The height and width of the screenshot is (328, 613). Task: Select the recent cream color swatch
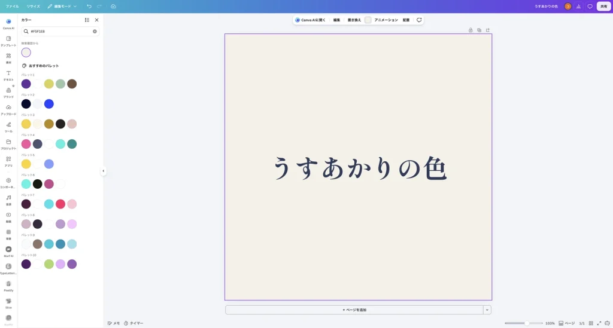[26, 53]
